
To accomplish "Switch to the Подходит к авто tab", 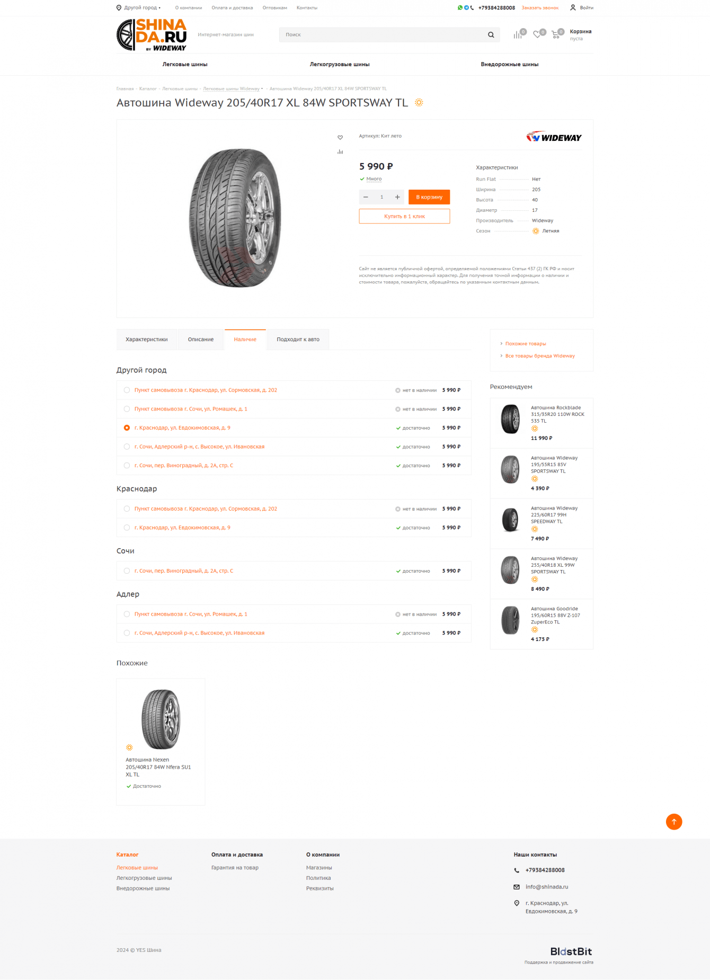I will (x=298, y=340).
